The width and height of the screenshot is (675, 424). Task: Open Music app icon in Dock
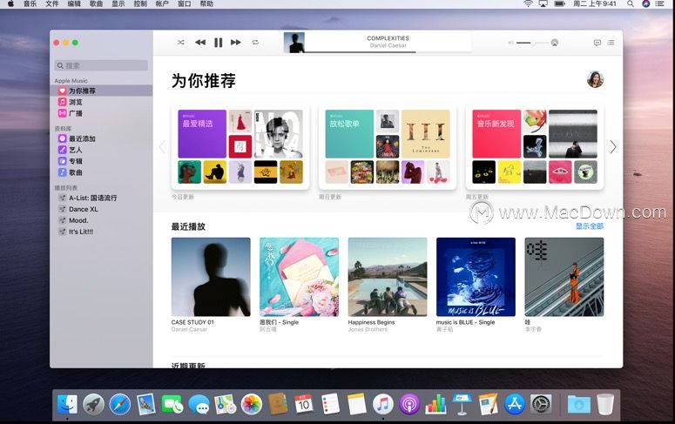(x=382, y=405)
